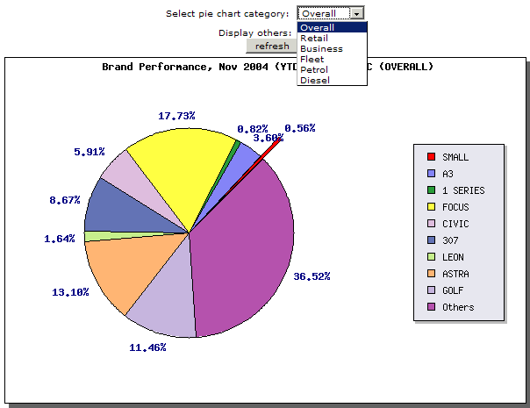This screenshot has width=530, height=408.
Task: Click the CIVIC legend color box
Action: coord(431,224)
